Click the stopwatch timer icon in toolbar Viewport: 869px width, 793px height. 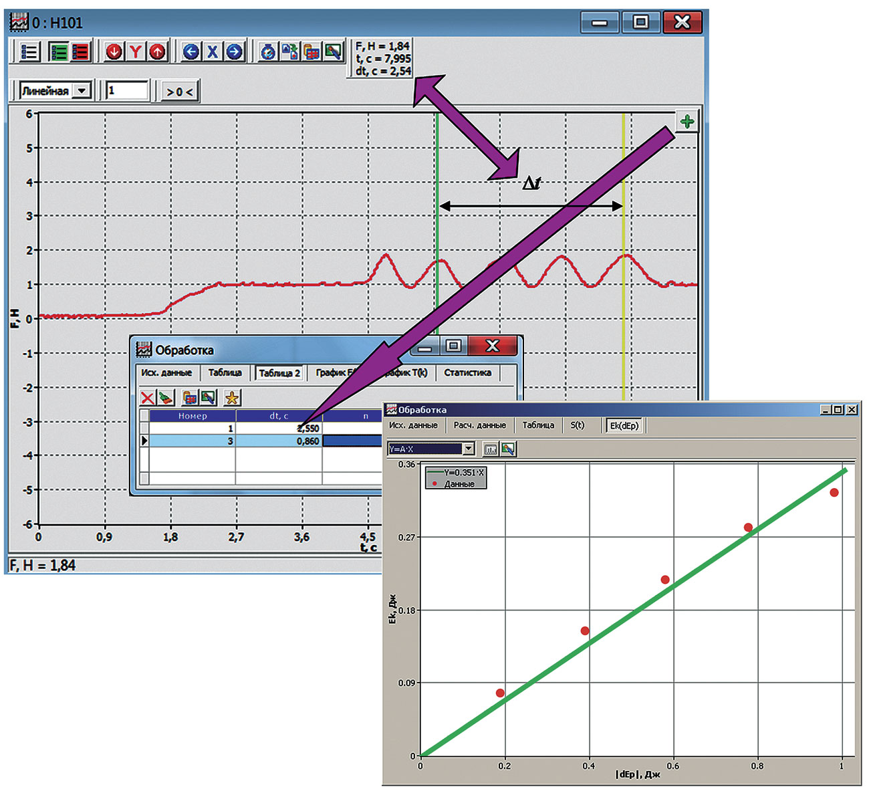click(268, 51)
